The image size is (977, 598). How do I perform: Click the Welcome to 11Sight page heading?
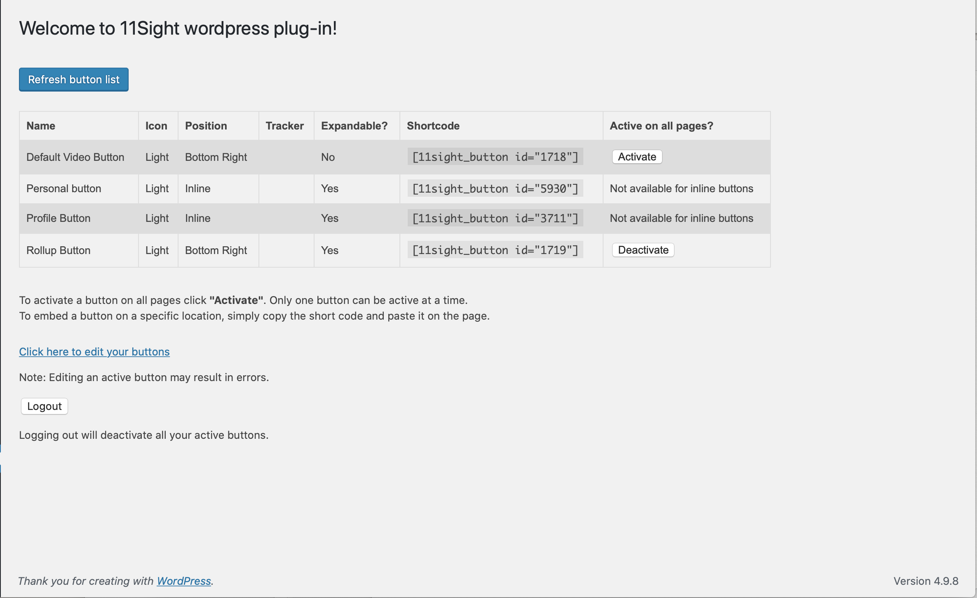[178, 28]
